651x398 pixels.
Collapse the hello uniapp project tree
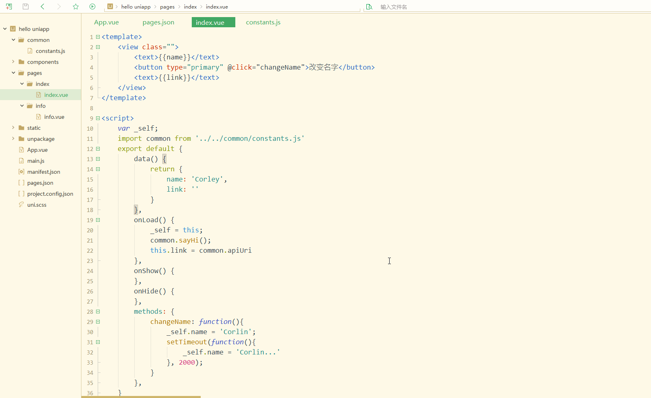coord(5,29)
